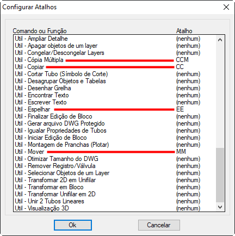The height and width of the screenshot is (236, 235).
Task: Choose Util - Visualização 3D entry
Action: click(x=115, y=208)
